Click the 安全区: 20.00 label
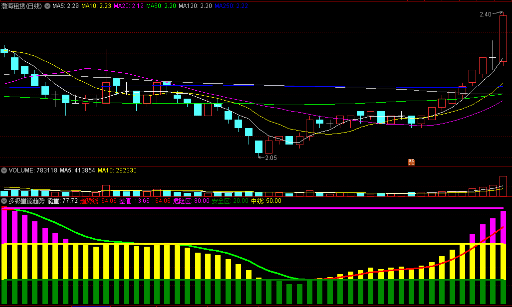The image size is (512, 307). point(230,201)
